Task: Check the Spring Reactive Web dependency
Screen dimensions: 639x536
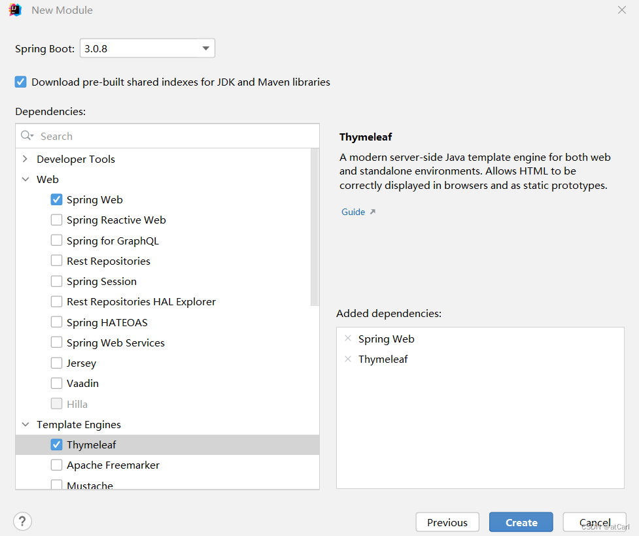Action: (56, 220)
